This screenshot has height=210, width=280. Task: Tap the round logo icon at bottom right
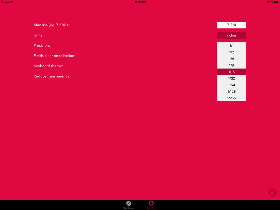[x=272, y=193]
